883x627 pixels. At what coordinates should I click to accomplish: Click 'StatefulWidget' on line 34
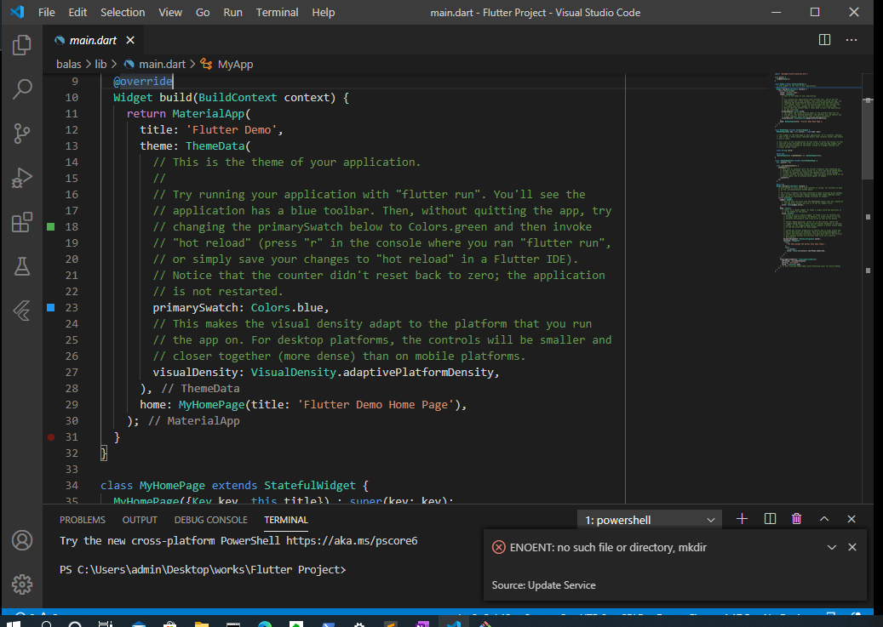310,486
